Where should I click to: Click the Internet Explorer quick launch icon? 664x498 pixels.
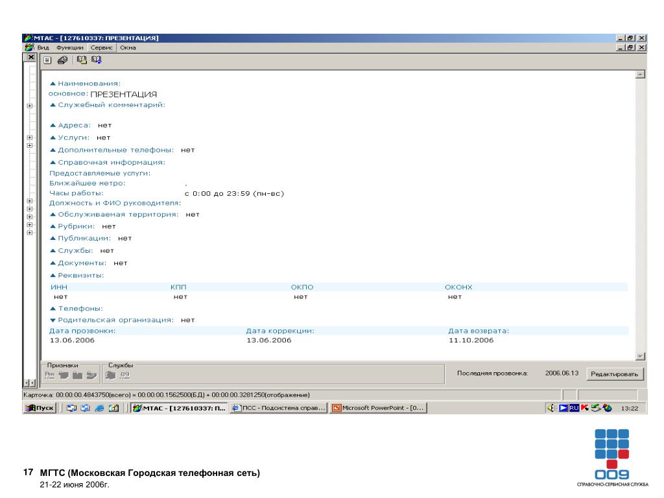(99, 409)
